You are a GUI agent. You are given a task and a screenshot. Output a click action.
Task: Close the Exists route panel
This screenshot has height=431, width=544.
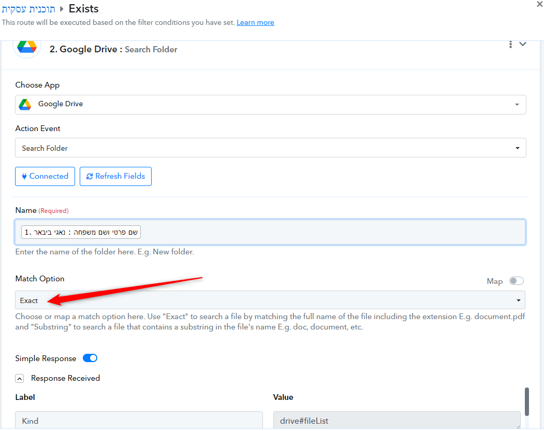point(539,5)
